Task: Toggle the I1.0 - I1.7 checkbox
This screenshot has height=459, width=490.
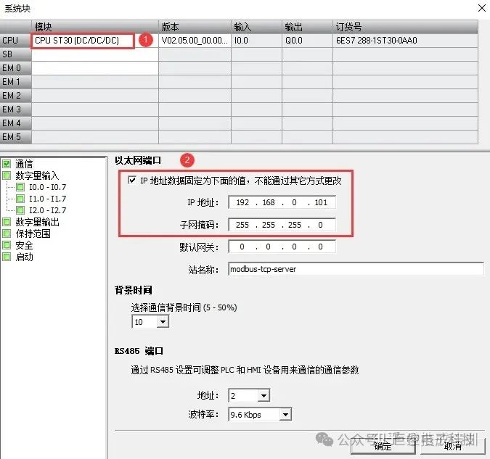Action: [20, 199]
